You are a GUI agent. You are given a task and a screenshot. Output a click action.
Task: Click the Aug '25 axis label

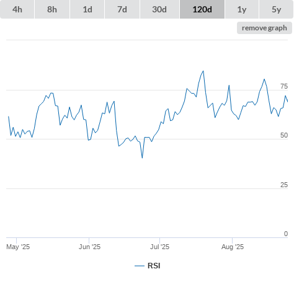(x=233, y=247)
